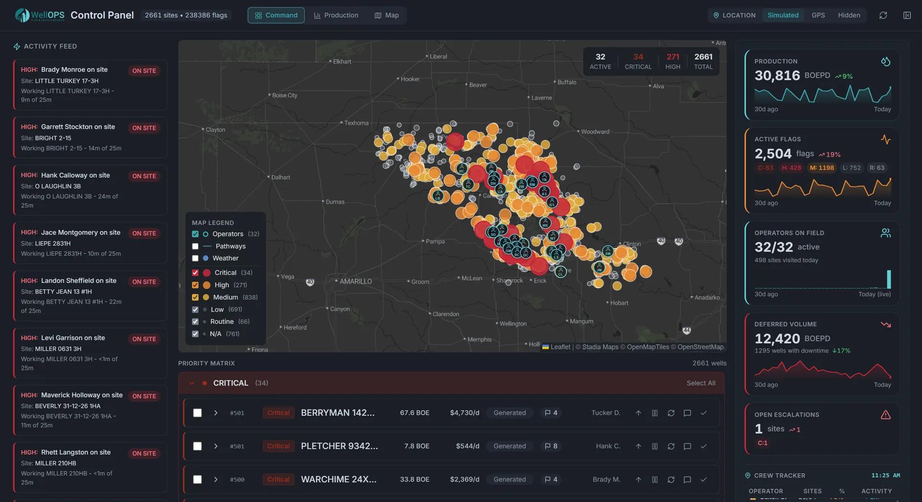
Task: Expand the WARCHIME 24X row details
Action: coord(216,479)
